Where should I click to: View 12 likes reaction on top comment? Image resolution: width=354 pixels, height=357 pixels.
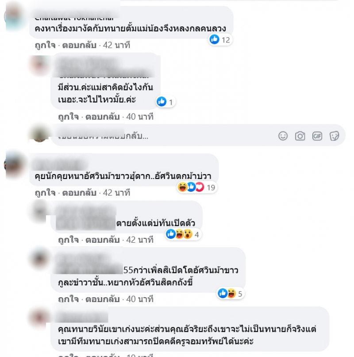coord(220,40)
